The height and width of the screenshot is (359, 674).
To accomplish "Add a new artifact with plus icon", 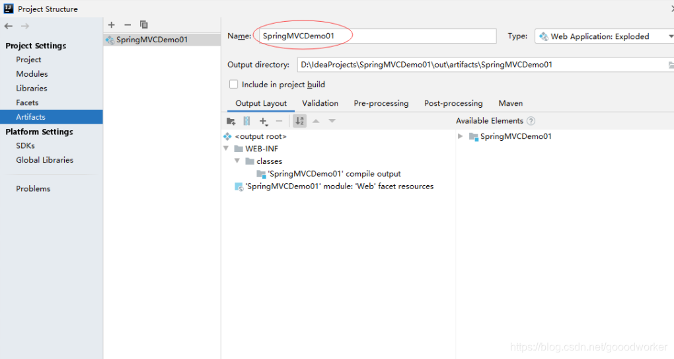I will click(x=112, y=25).
